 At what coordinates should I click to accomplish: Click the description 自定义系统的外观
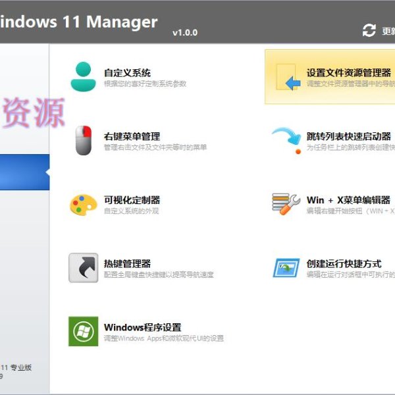click(x=132, y=211)
